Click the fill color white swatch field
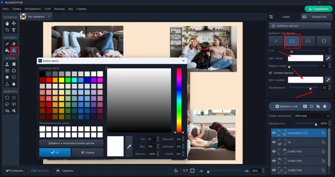This screenshot has width=335, height=177. (x=305, y=79)
